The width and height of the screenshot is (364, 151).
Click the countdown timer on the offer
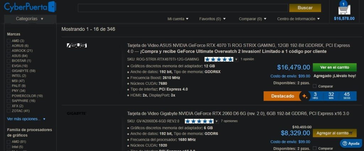[x=333, y=96]
